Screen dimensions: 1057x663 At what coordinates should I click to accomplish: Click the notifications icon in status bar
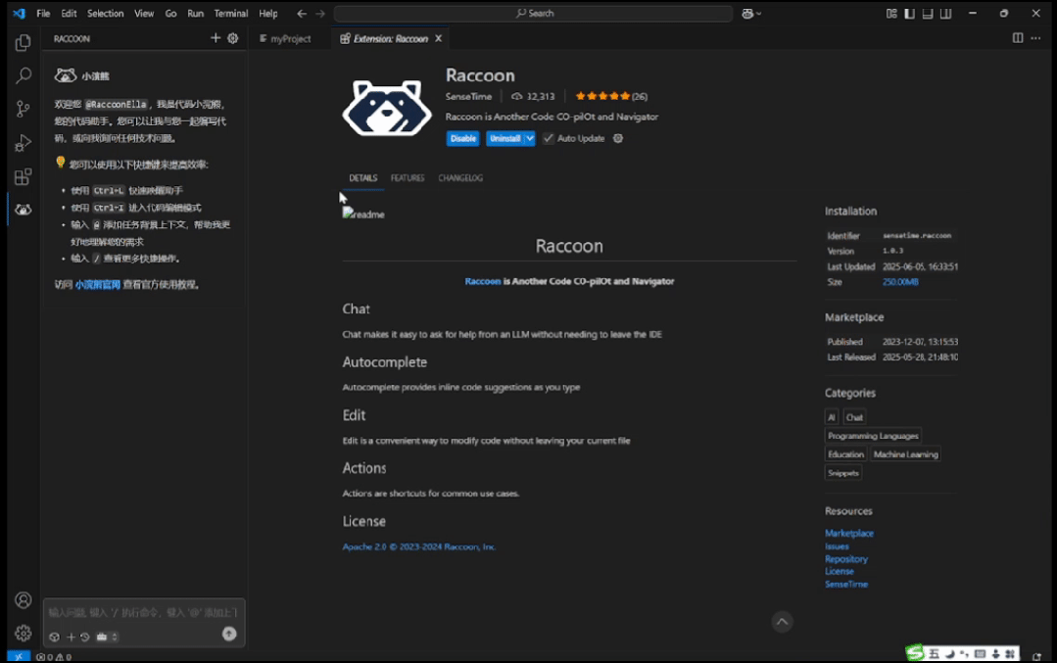pyautogui.click(x=1036, y=657)
